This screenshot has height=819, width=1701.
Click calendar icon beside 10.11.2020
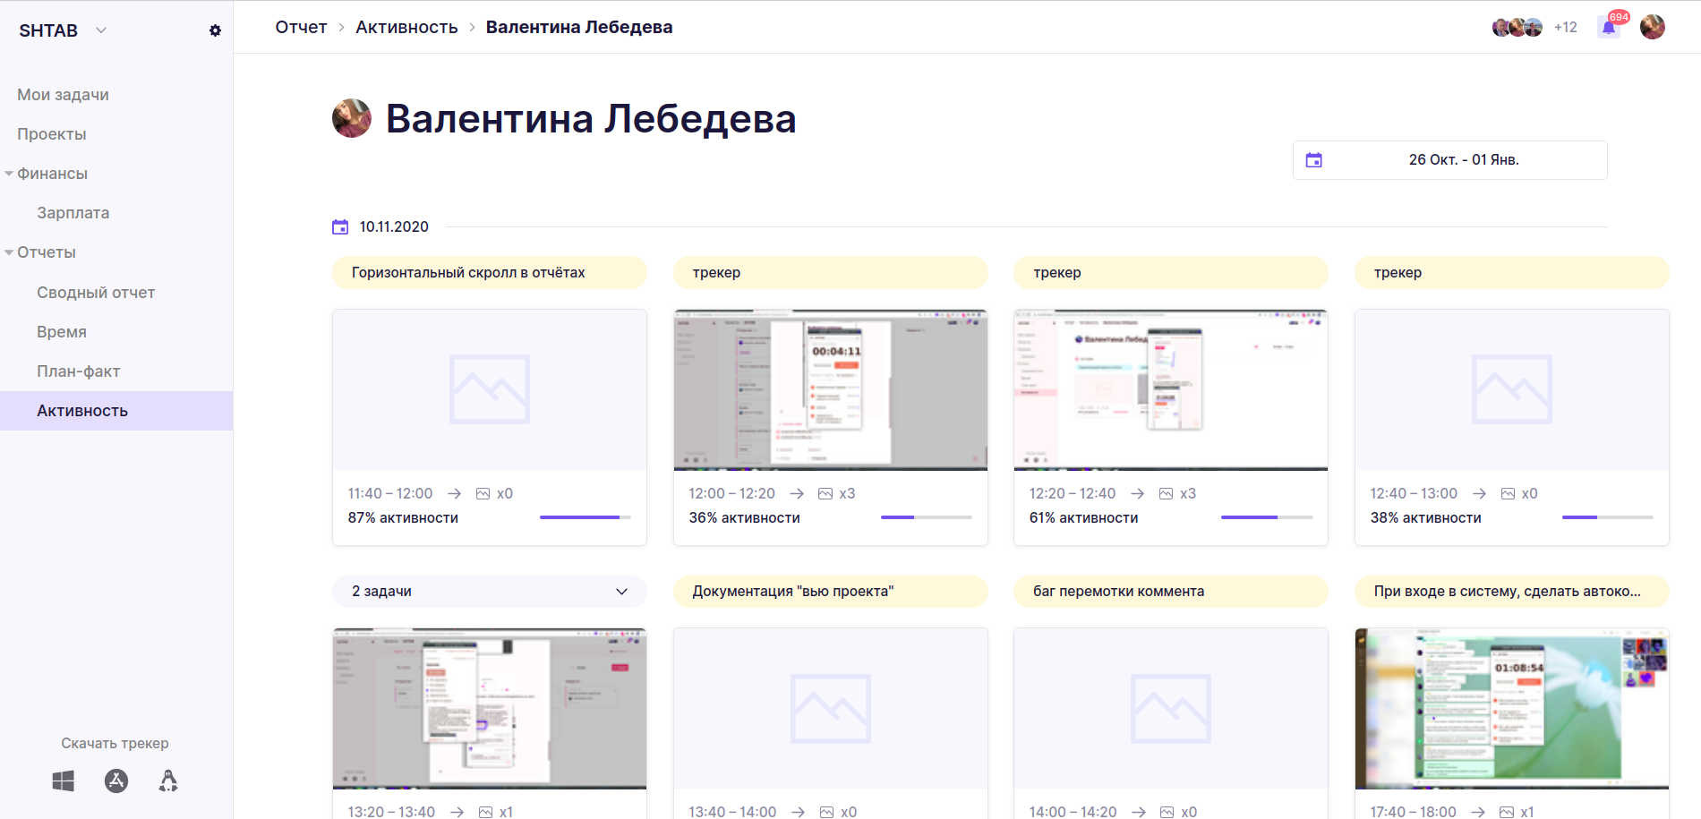coord(340,226)
